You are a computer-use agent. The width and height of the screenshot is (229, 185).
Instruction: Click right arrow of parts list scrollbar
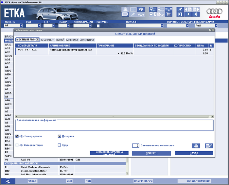pos(212,116)
